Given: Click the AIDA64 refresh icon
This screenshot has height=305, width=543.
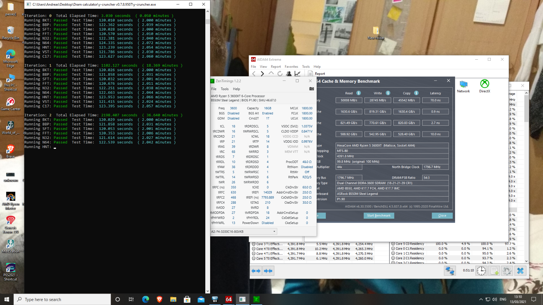Looking at the screenshot, I should 280,74.
